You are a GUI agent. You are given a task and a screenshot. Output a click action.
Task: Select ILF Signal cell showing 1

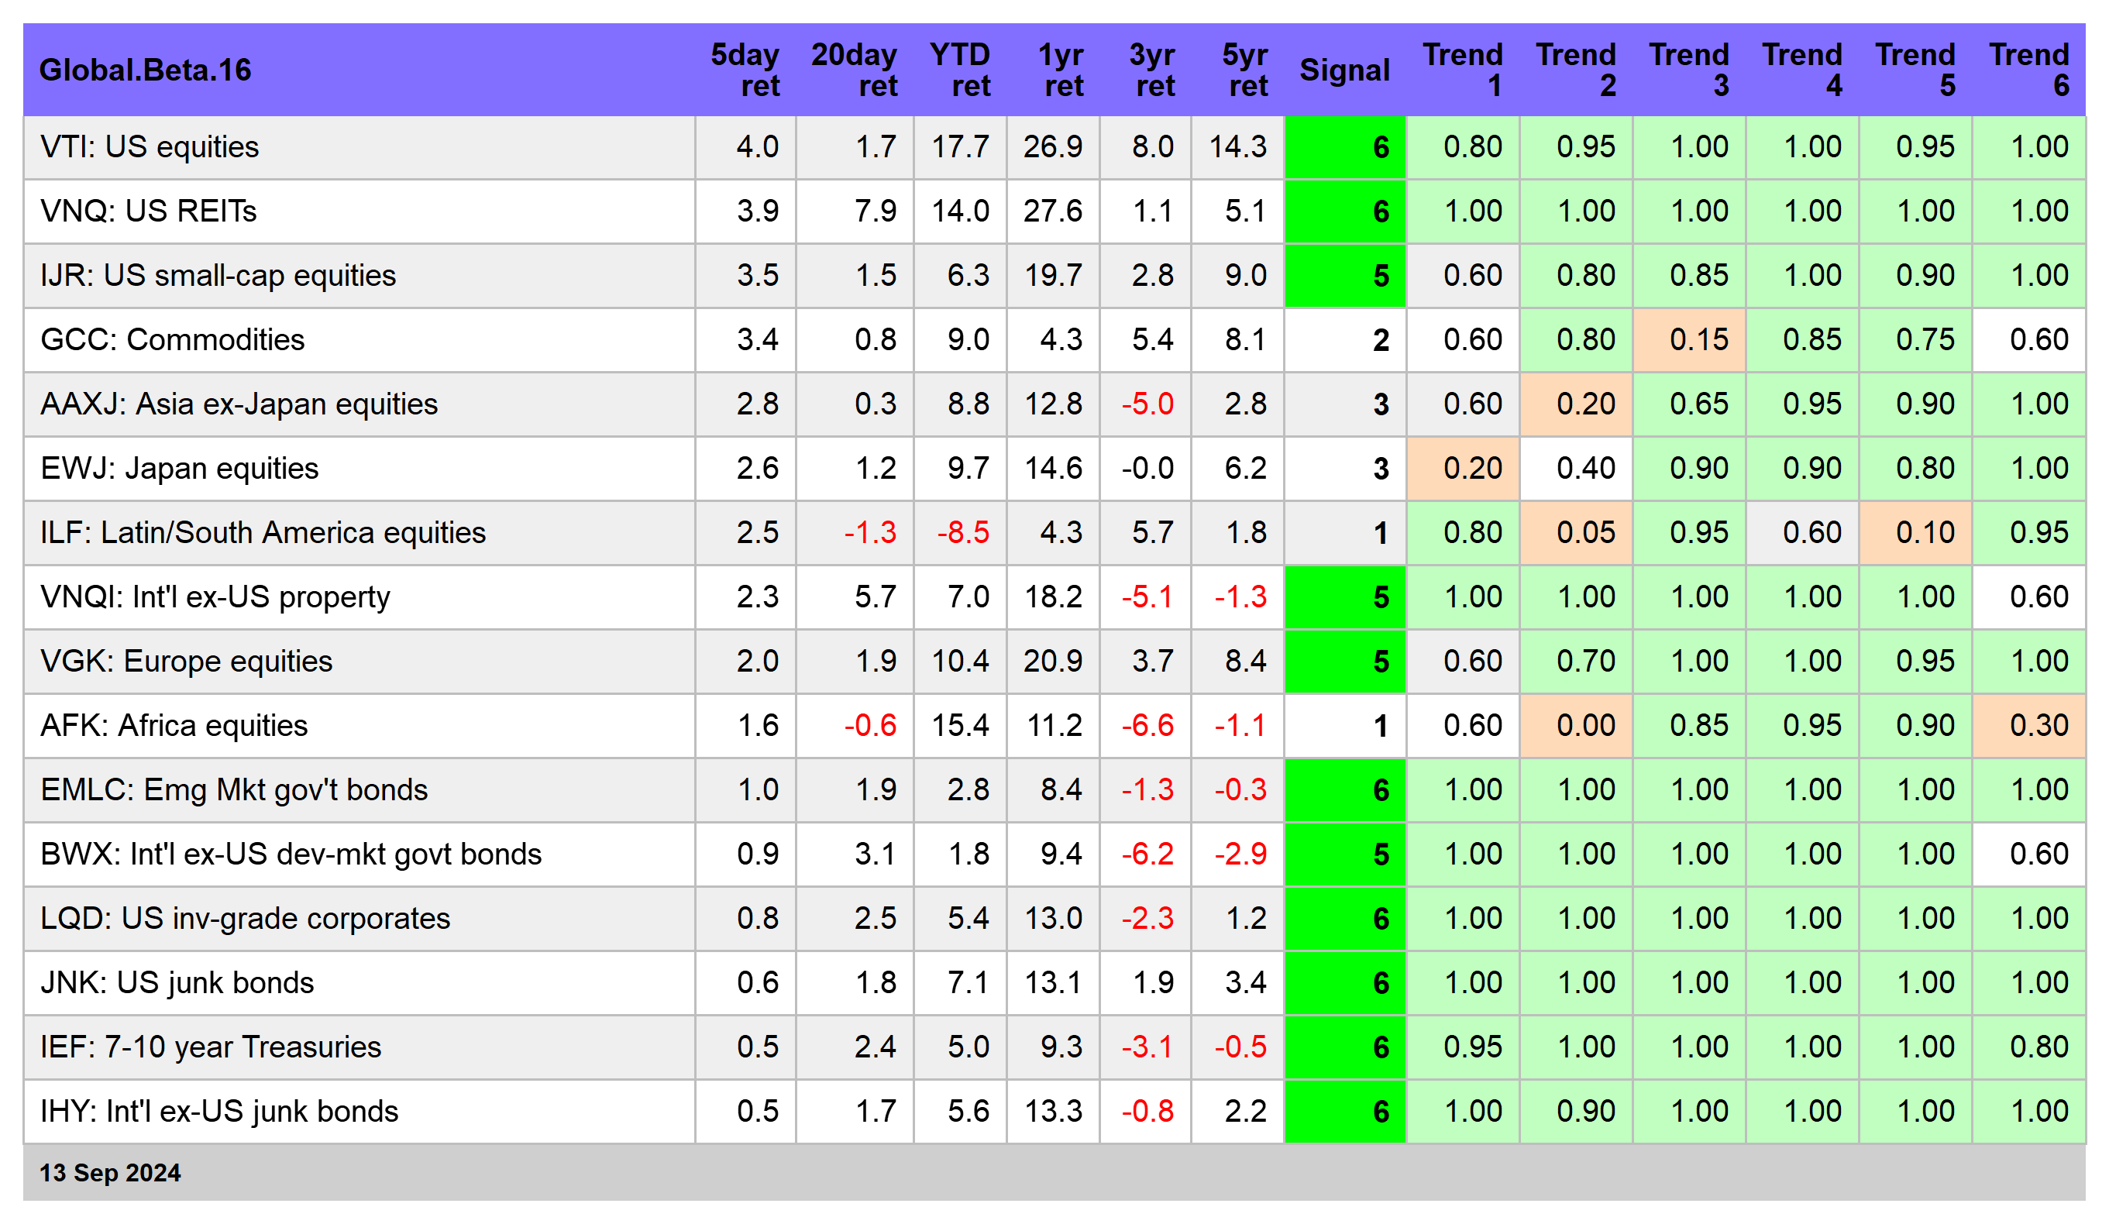(1344, 533)
